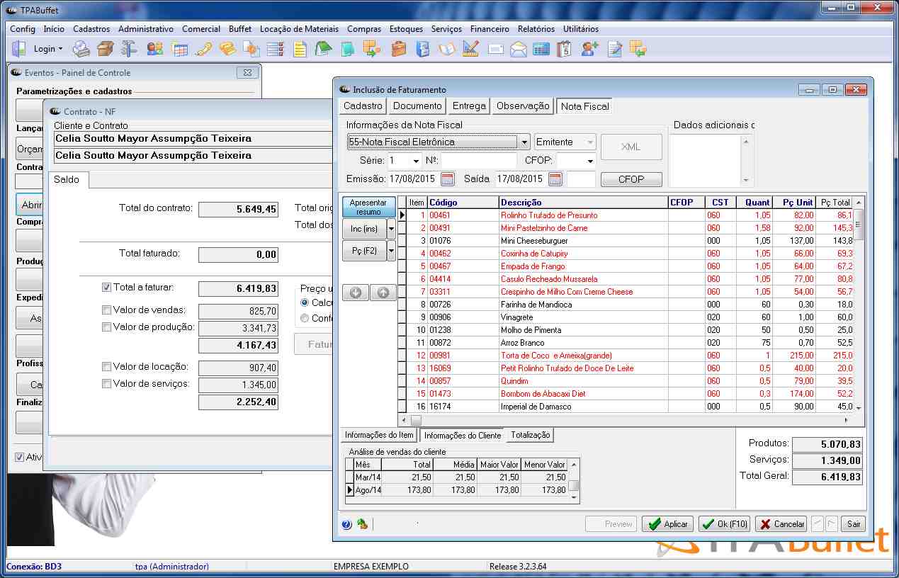Uncheck the Total a faturar checkbox
The width and height of the screenshot is (899, 578).
point(107,288)
